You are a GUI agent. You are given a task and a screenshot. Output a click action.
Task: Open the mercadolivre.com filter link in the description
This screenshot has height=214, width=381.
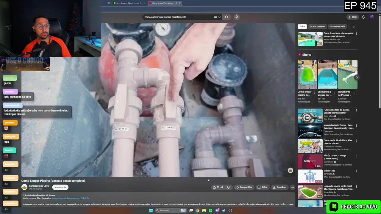click(70, 198)
